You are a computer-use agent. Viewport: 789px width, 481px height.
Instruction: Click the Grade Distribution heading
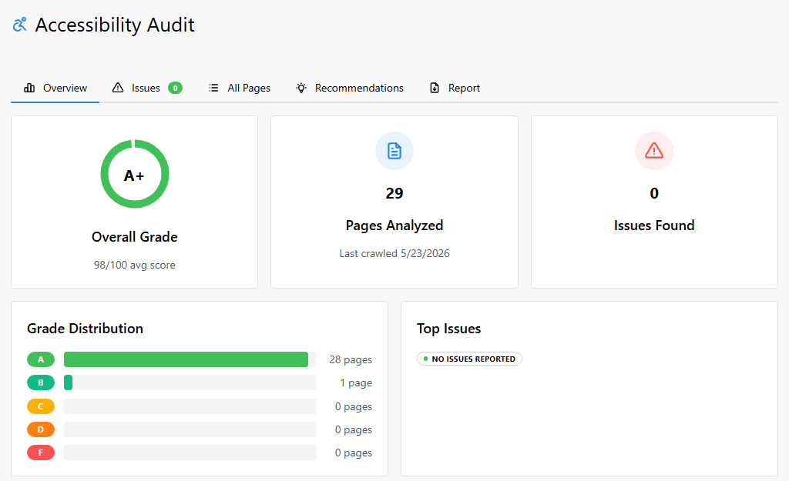click(x=85, y=328)
